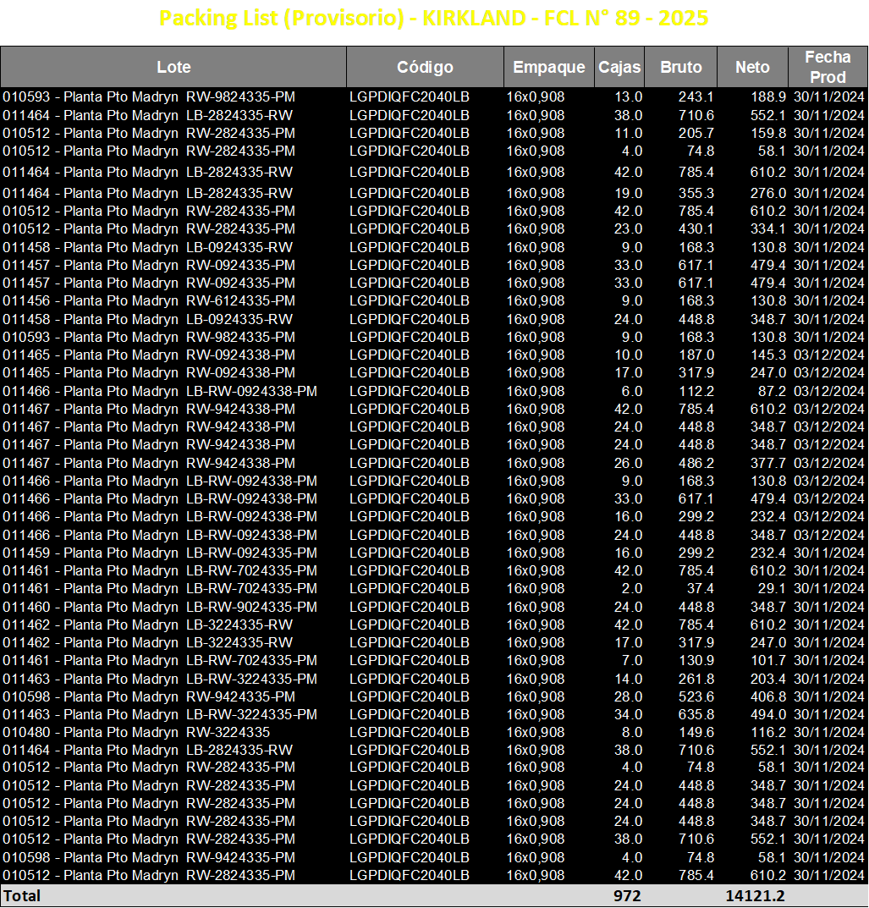The image size is (869, 908).
Task: Select the Cajas column header
Action: pos(619,67)
